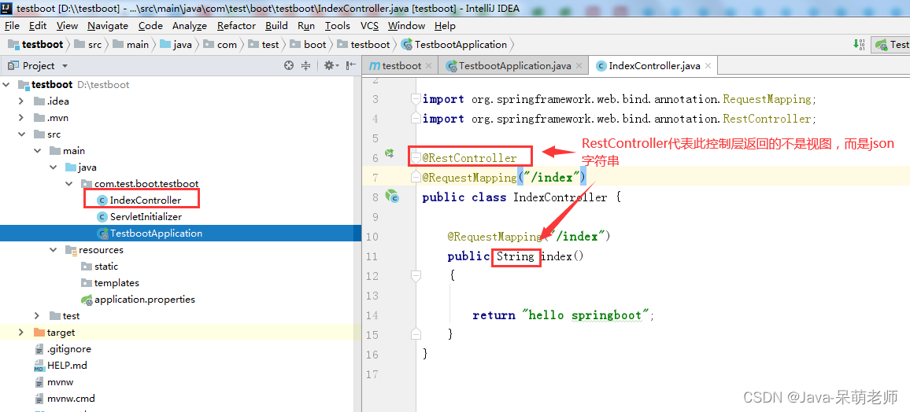Expand the test folder

coord(37,316)
